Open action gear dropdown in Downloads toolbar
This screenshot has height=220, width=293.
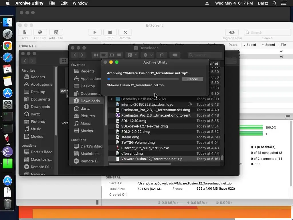pyautogui.click(x=148, y=55)
